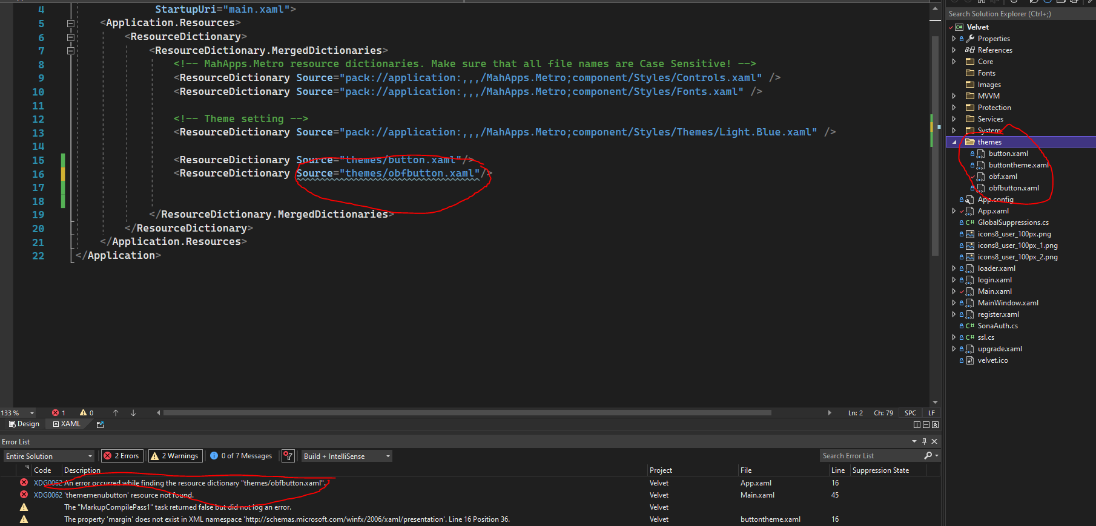Image resolution: width=1096 pixels, height=526 pixels.
Task: Click the Search Error List field
Action: click(872, 455)
